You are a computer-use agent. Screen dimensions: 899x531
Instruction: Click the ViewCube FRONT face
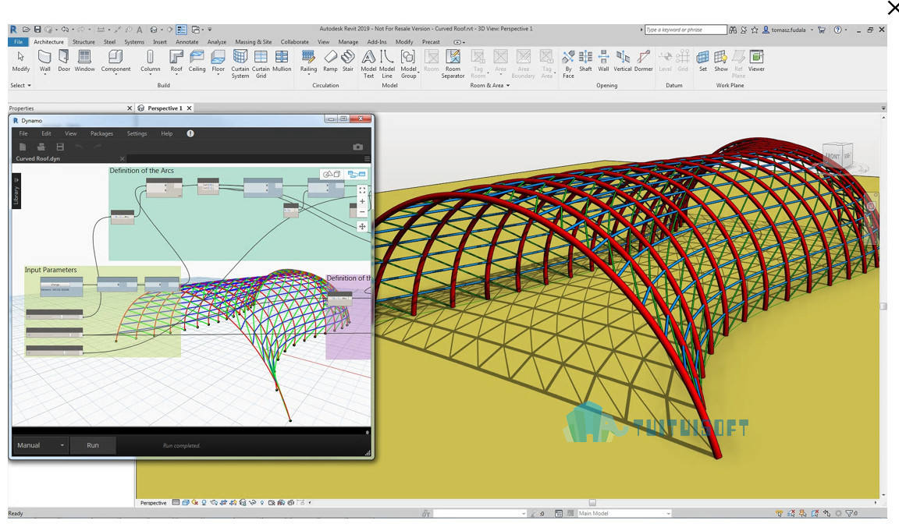[x=832, y=156]
